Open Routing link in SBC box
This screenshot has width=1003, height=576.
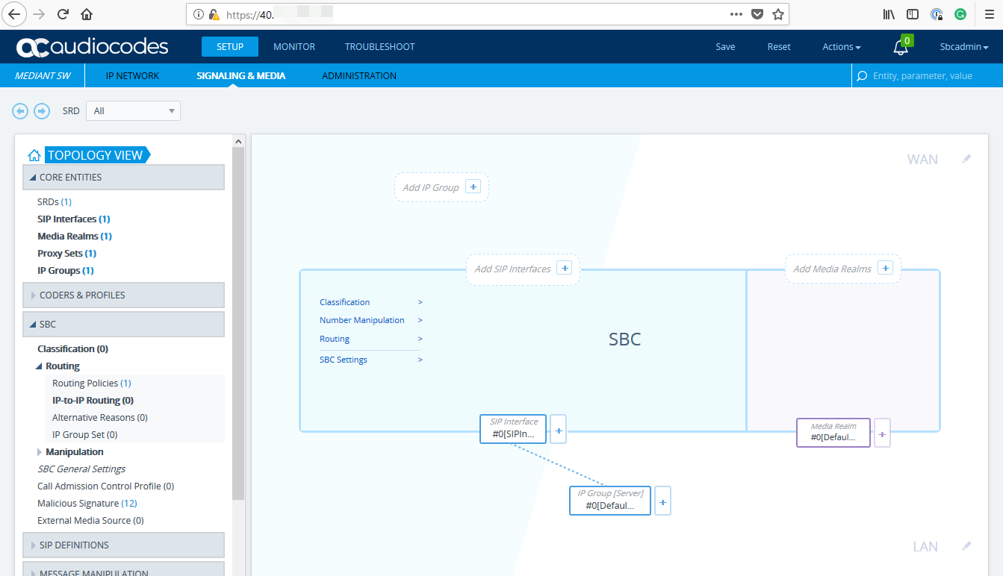click(x=335, y=339)
